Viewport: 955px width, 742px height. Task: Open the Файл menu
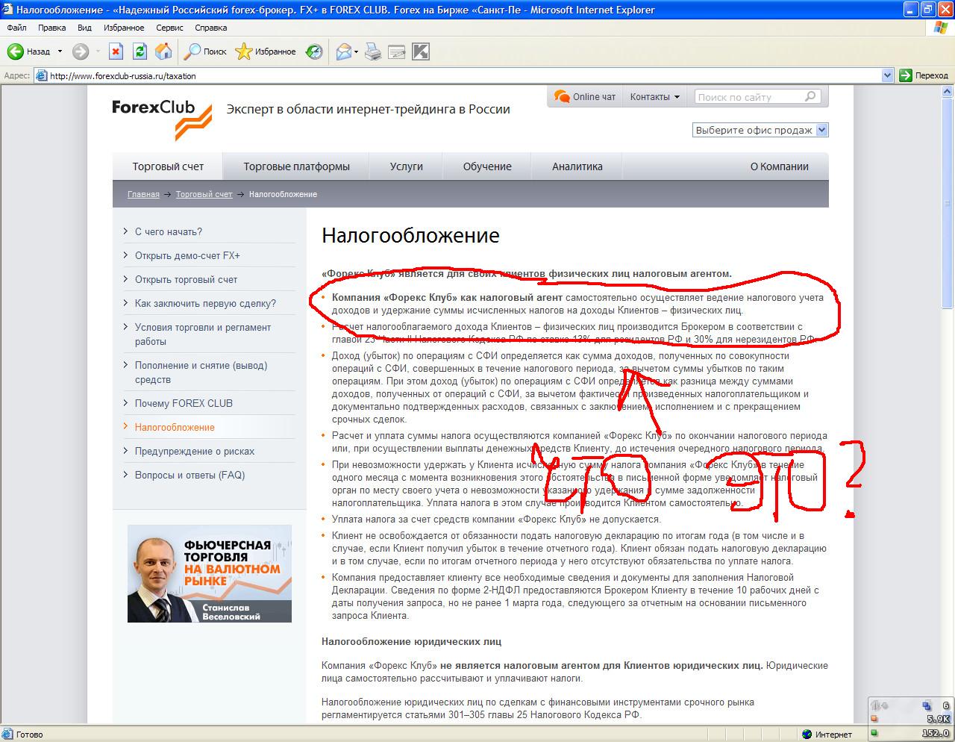16,28
